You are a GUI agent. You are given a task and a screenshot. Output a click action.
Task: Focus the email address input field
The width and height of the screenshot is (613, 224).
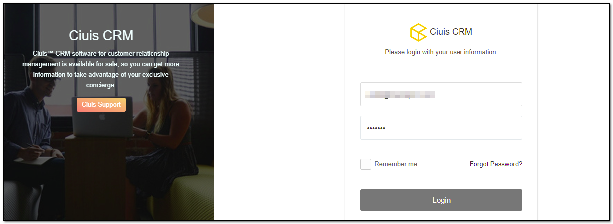pos(441,94)
